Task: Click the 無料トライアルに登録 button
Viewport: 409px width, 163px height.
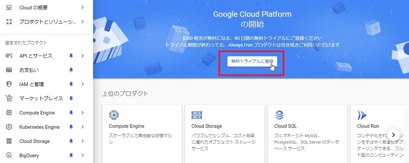Action: [x=252, y=61]
